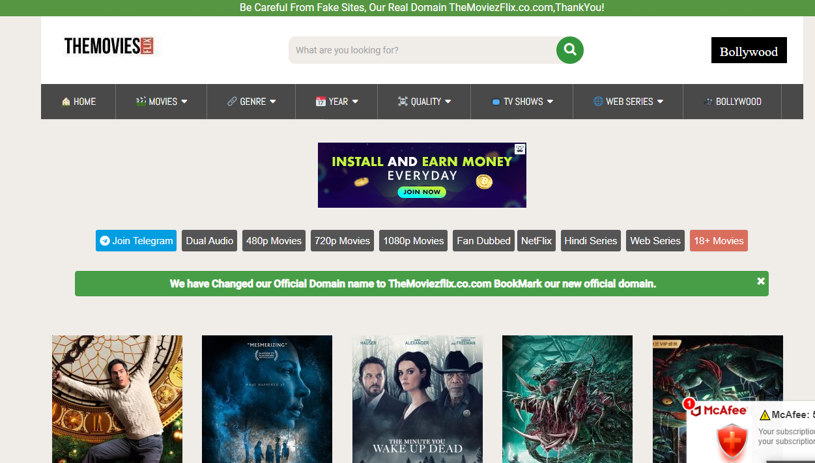Click the globe icon beside WEB SERIES
Viewport: 815px width, 463px height.
coord(598,102)
